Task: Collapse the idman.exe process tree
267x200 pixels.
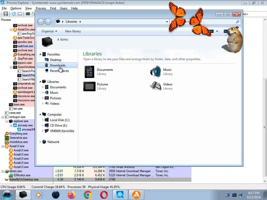Action: (x=3, y=171)
